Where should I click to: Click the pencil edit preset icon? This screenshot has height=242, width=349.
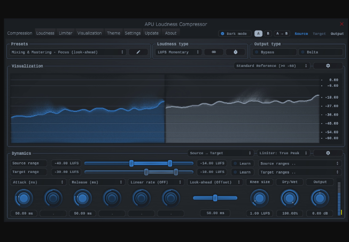[x=138, y=52]
